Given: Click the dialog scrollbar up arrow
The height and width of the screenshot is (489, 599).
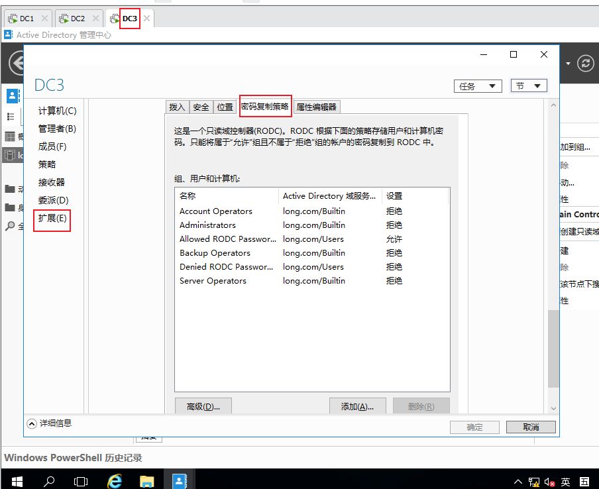Looking at the screenshot, I should 553,105.
